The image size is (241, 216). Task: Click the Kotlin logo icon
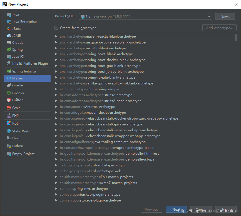pos(9,123)
